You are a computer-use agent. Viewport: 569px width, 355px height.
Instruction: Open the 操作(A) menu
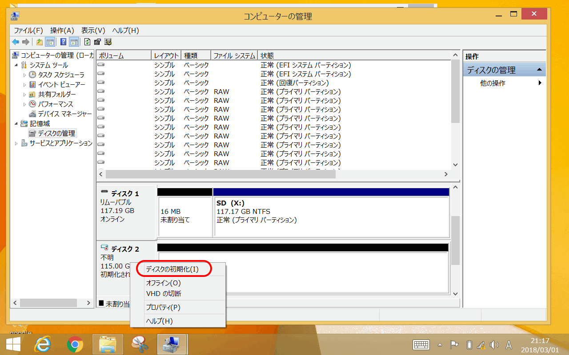(62, 30)
